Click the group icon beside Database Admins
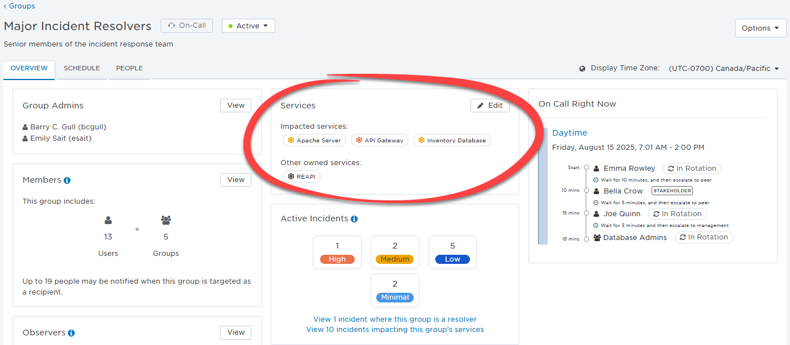 (x=597, y=238)
